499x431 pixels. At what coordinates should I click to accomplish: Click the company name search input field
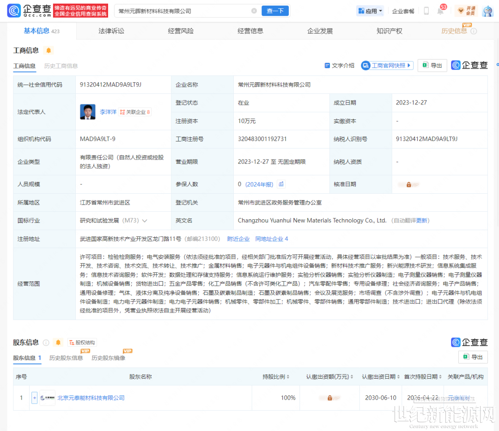point(183,11)
